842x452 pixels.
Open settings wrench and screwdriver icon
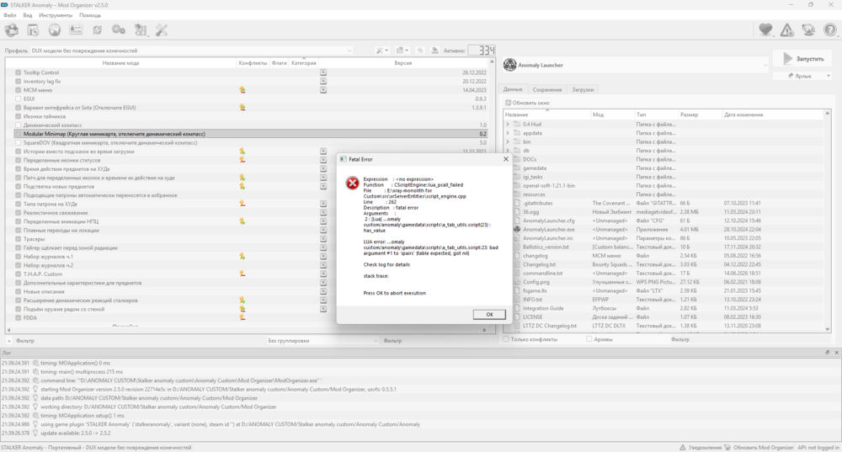tap(162, 30)
